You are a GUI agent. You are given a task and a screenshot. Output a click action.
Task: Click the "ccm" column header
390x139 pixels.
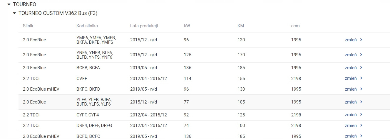295,26
